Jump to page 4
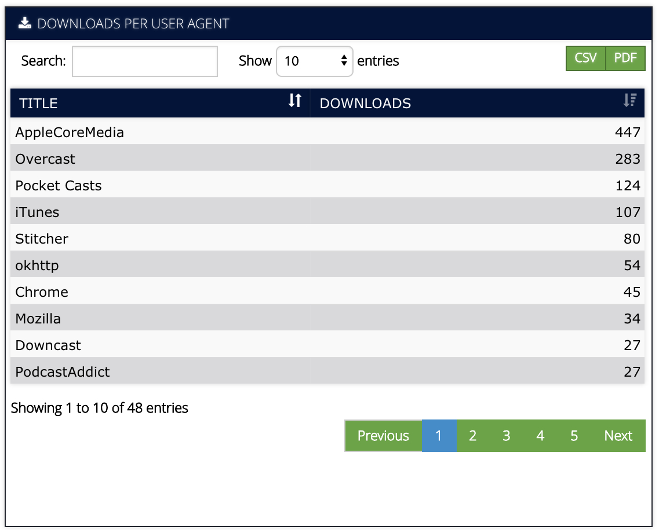 coord(540,436)
